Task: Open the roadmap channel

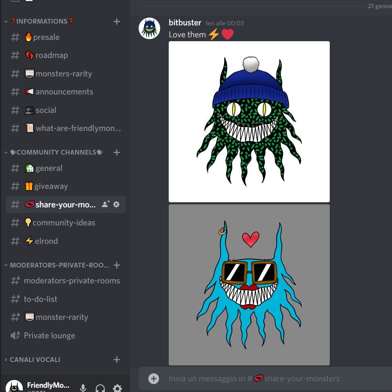Action: [x=66, y=55]
